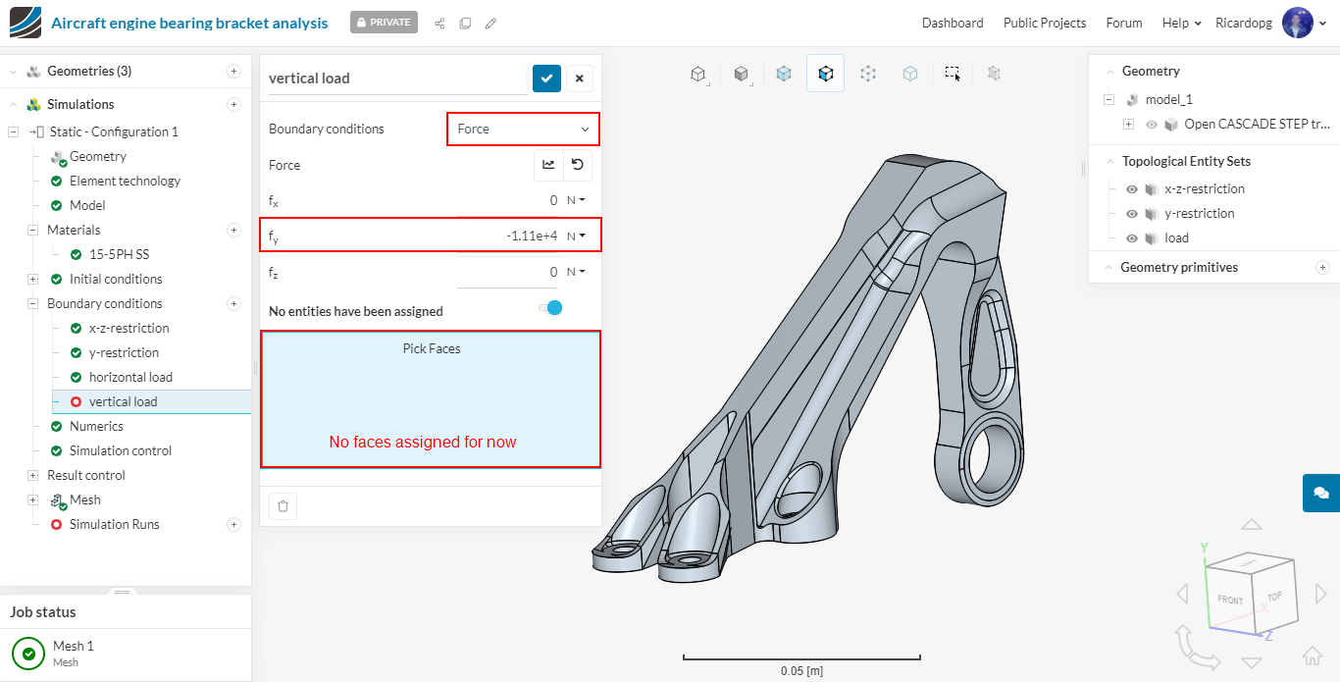The width and height of the screenshot is (1340, 682).
Task: Open the fy unit N dropdown
Action: (x=577, y=236)
